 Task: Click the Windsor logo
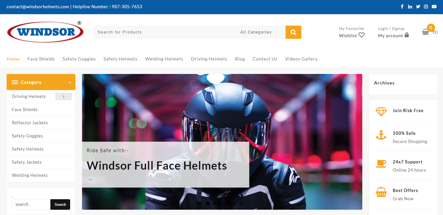pyautogui.click(x=45, y=32)
